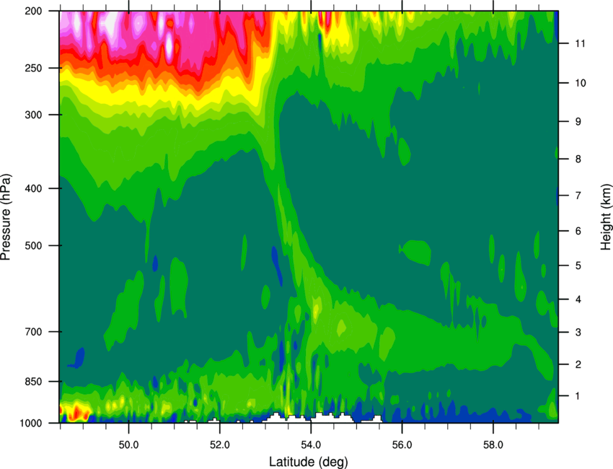The height and width of the screenshot is (469, 613).
Task: Click the 50.0 latitude tick label
Action: [x=128, y=445]
